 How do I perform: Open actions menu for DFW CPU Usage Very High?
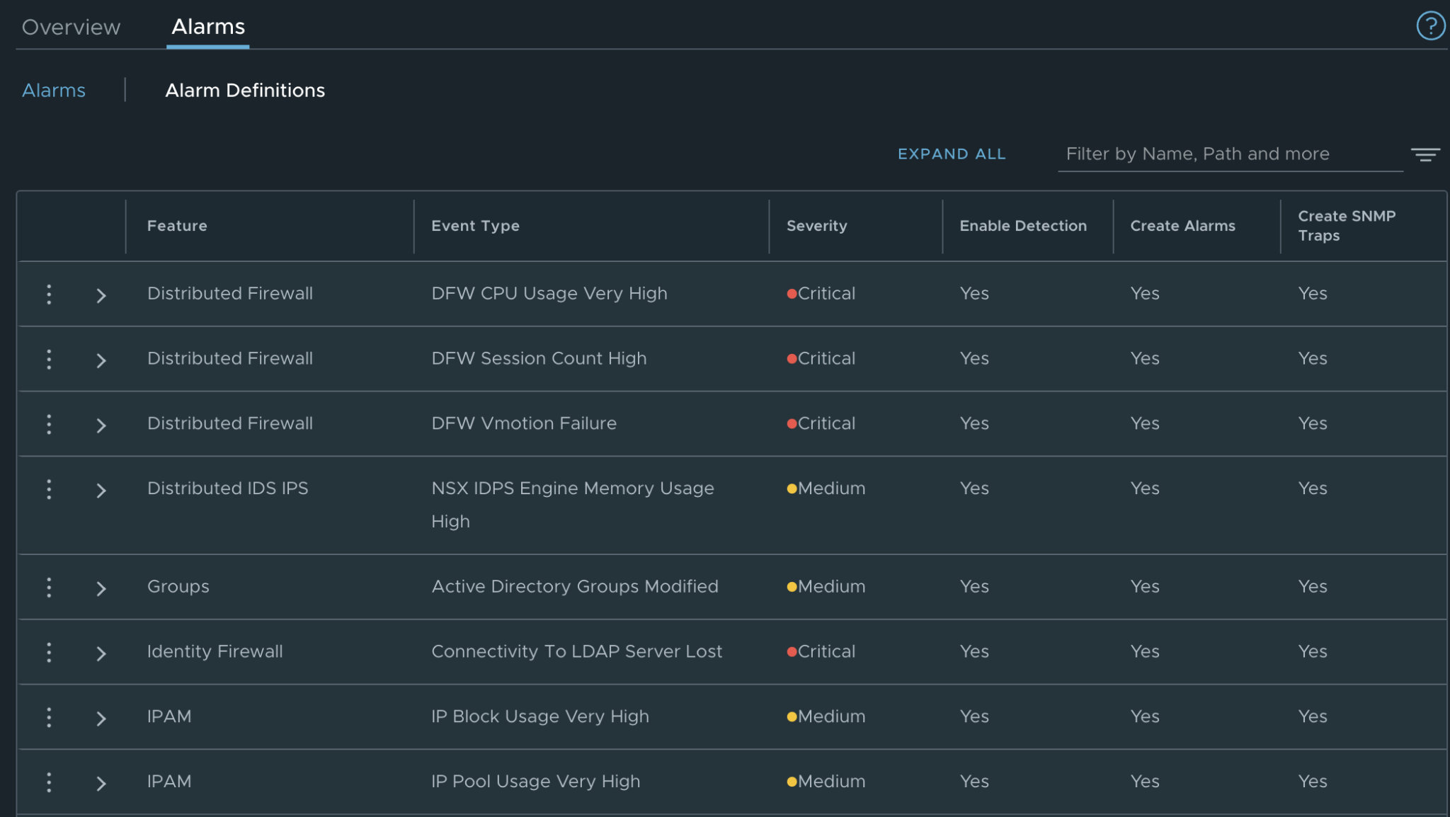click(49, 294)
